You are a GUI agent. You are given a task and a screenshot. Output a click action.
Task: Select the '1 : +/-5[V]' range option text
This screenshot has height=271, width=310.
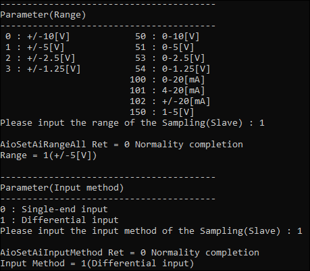click(35, 47)
